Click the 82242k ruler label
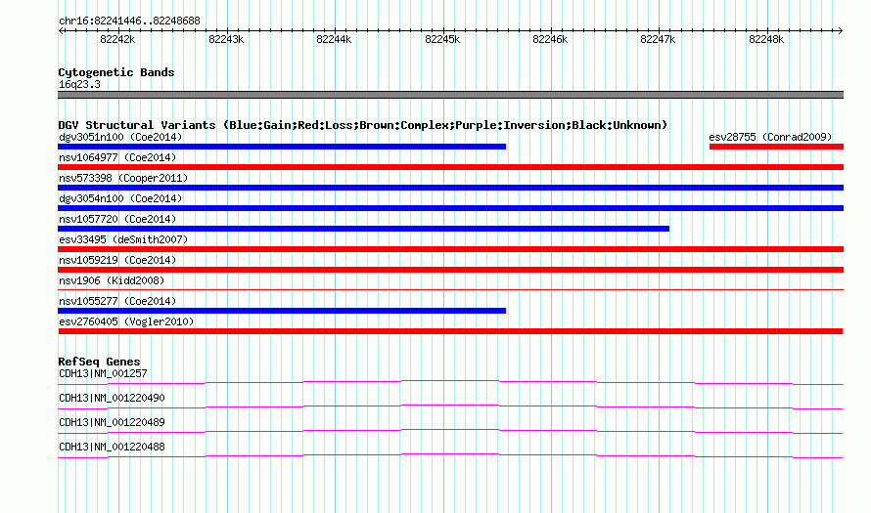 pyautogui.click(x=117, y=39)
